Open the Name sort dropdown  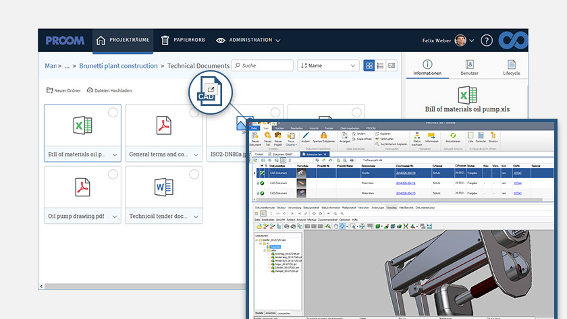[x=327, y=65]
